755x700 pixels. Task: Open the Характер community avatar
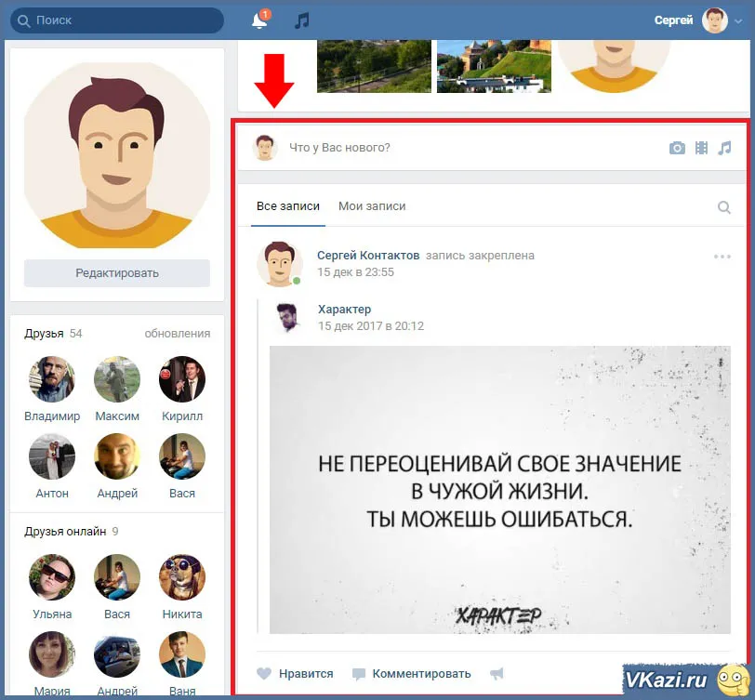point(288,318)
